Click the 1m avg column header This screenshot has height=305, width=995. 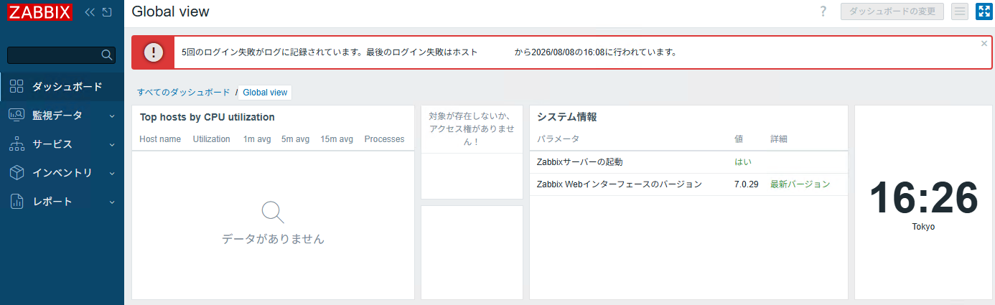257,139
